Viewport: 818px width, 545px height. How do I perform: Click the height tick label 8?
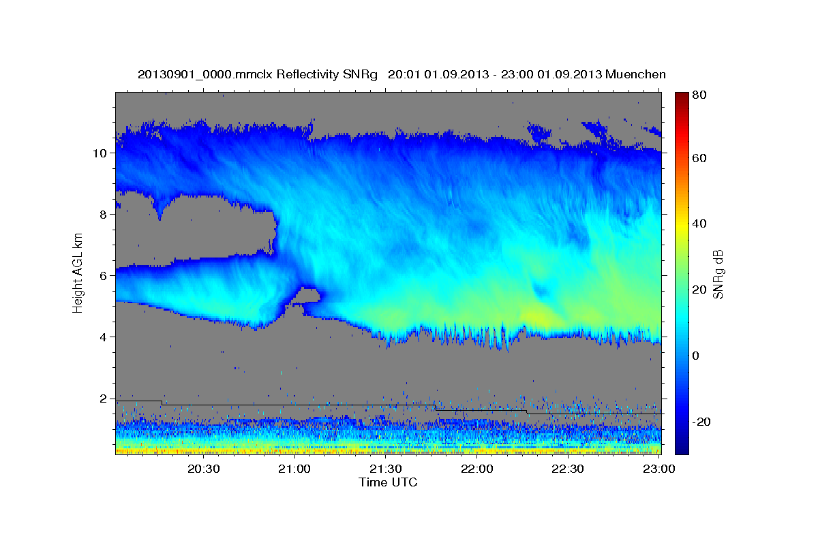click(104, 215)
